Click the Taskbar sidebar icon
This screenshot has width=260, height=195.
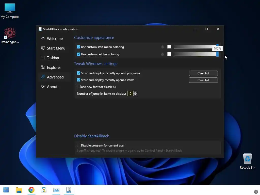click(x=43, y=58)
